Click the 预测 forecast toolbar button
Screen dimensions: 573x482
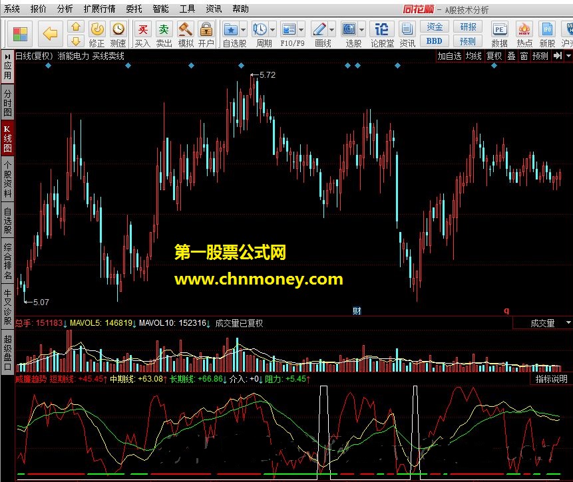point(468,41)
